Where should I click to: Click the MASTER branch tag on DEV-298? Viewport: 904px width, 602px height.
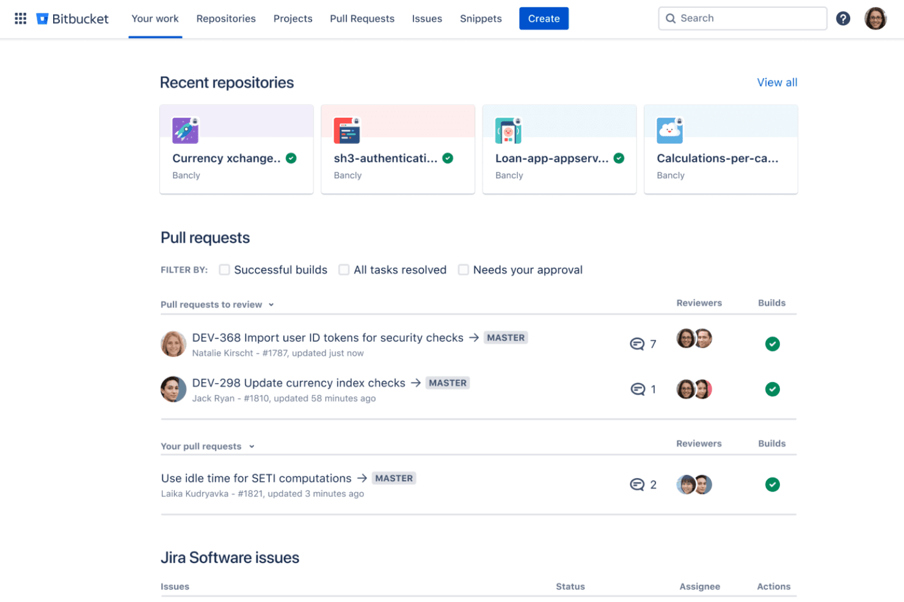click(448, 383)
